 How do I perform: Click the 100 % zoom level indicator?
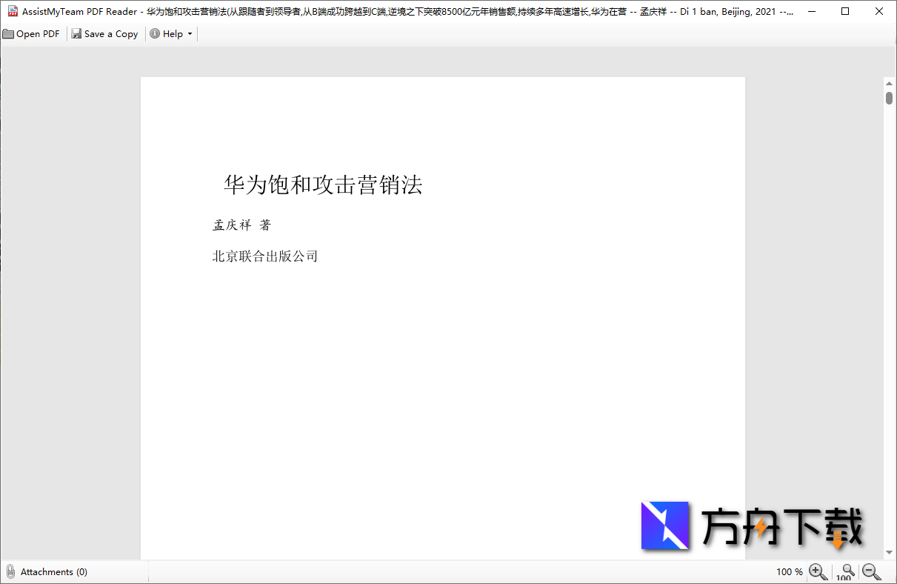[x=790, y=571]
